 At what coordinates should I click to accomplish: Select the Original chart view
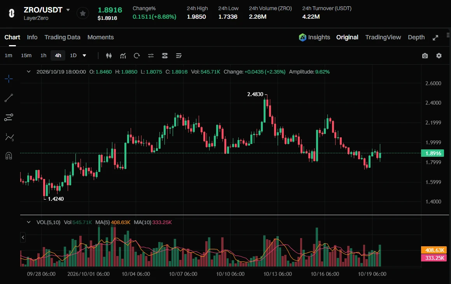tap(347, 37)
